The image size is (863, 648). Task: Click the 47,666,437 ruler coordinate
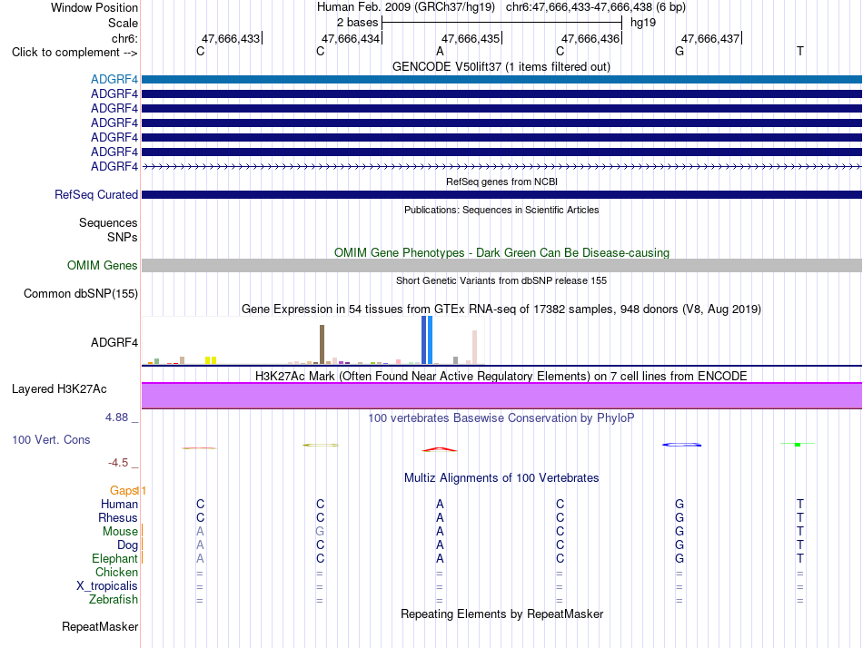coord(710,38)
